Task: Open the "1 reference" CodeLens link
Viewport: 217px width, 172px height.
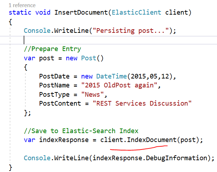Action: (22, 5)
